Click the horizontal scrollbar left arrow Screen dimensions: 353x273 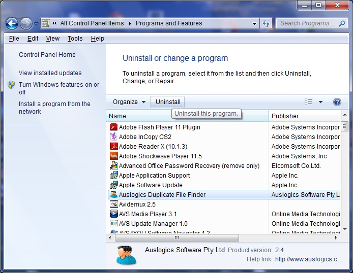point(110,237)
